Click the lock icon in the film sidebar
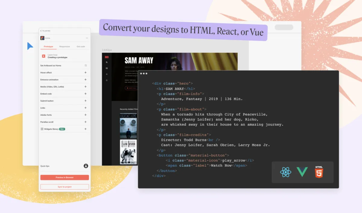The image size is (362, 213). [x=106, y=80]
